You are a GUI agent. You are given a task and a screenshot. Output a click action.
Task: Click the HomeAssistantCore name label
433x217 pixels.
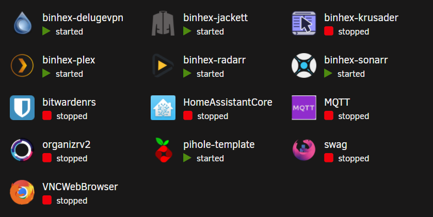228,102
